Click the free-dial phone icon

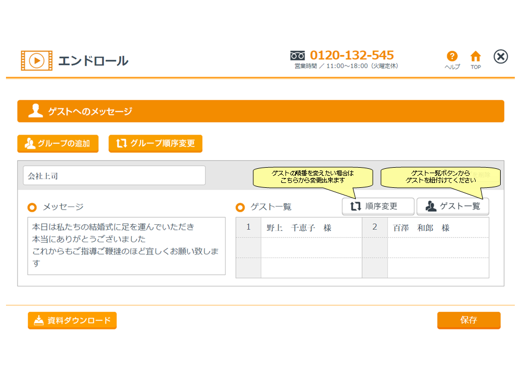pos(297,56)
